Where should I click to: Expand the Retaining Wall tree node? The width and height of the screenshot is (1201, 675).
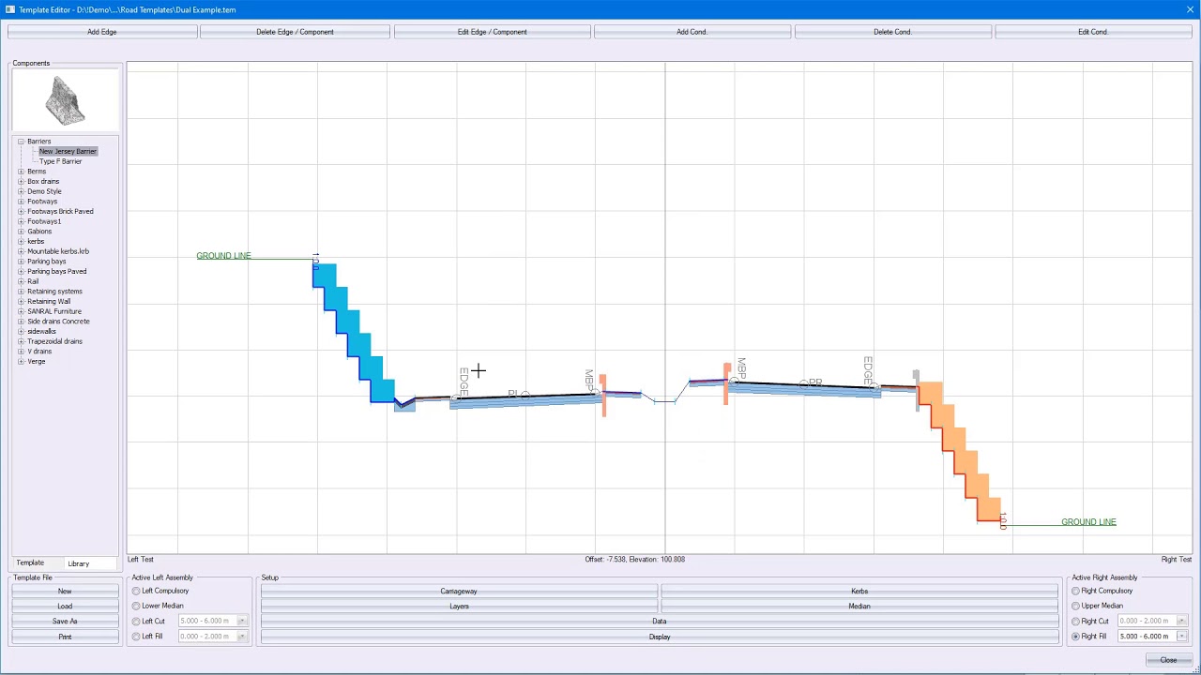(21, 302)
